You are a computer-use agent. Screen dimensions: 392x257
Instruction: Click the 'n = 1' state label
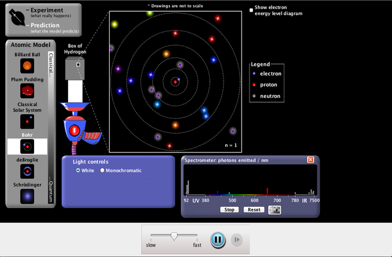coord(231,145)
